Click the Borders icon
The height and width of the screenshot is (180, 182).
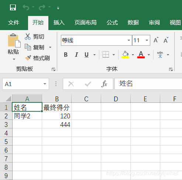point(106,55)
